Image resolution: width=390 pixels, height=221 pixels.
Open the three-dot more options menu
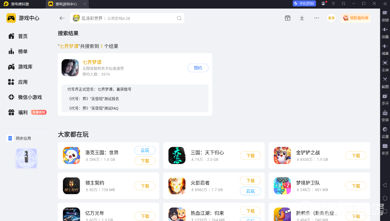(317, 18)
